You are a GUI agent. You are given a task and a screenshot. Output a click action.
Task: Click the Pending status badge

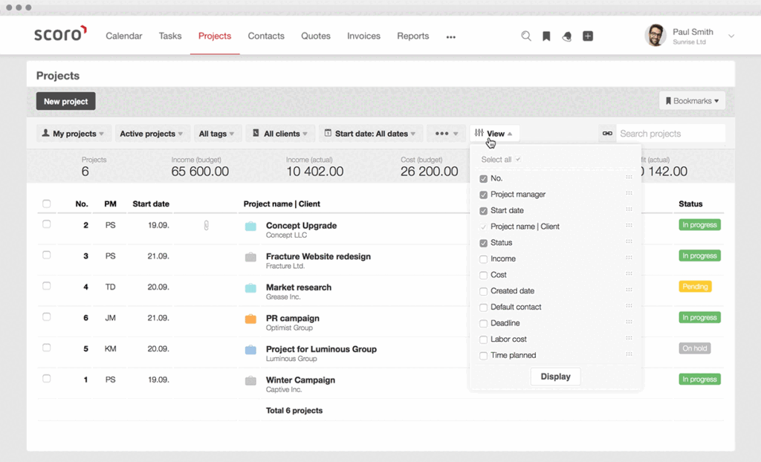[x=695, y=286]
